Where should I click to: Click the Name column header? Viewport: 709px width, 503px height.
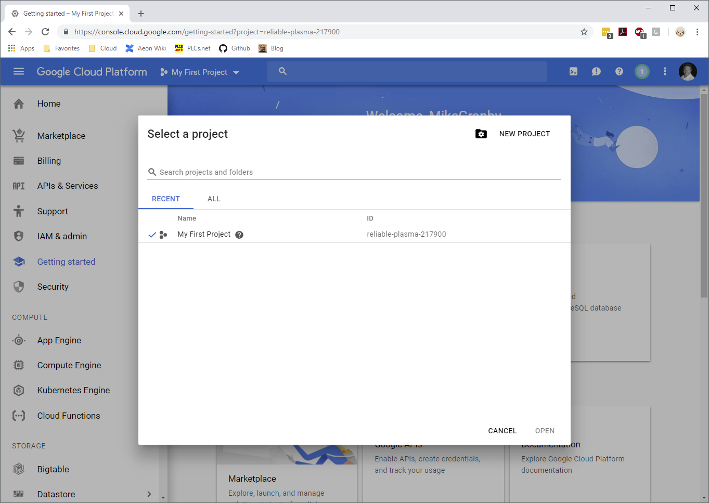click(187, 218)
